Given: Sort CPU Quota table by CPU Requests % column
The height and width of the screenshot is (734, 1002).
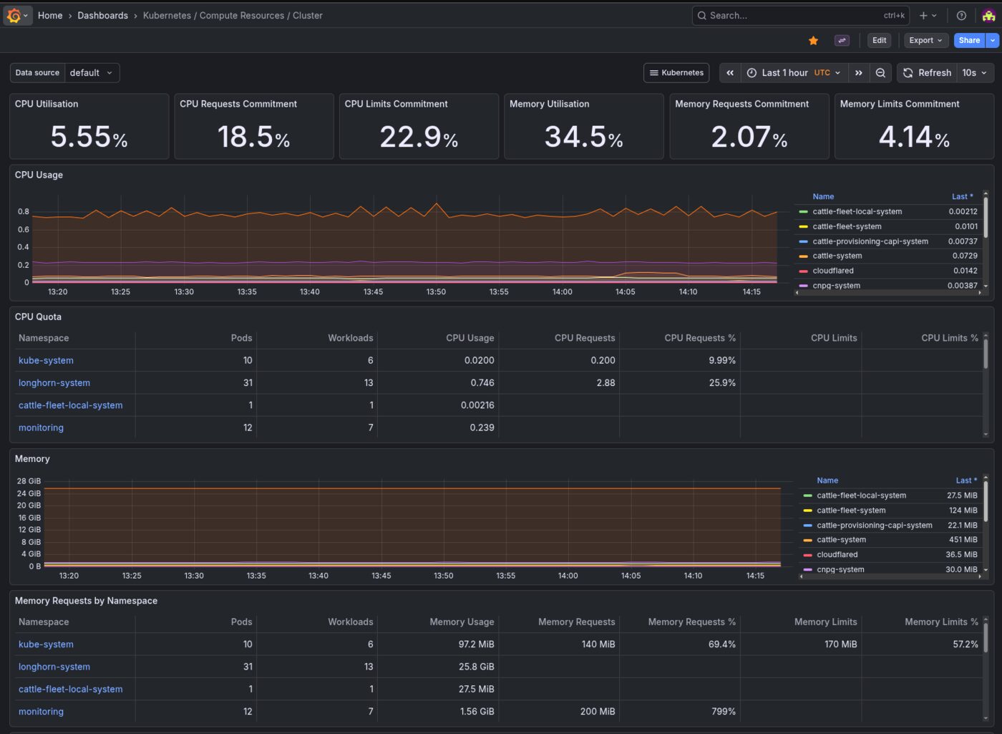Looking at the screenshot, I should tap(700, 338).
